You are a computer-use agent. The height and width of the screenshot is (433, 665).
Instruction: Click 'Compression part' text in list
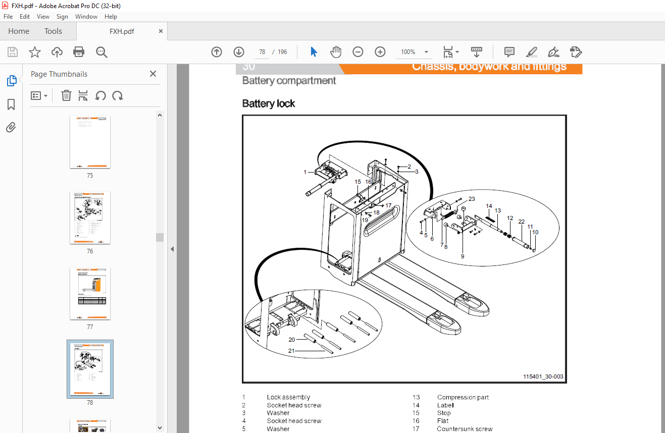pos(463,397)
